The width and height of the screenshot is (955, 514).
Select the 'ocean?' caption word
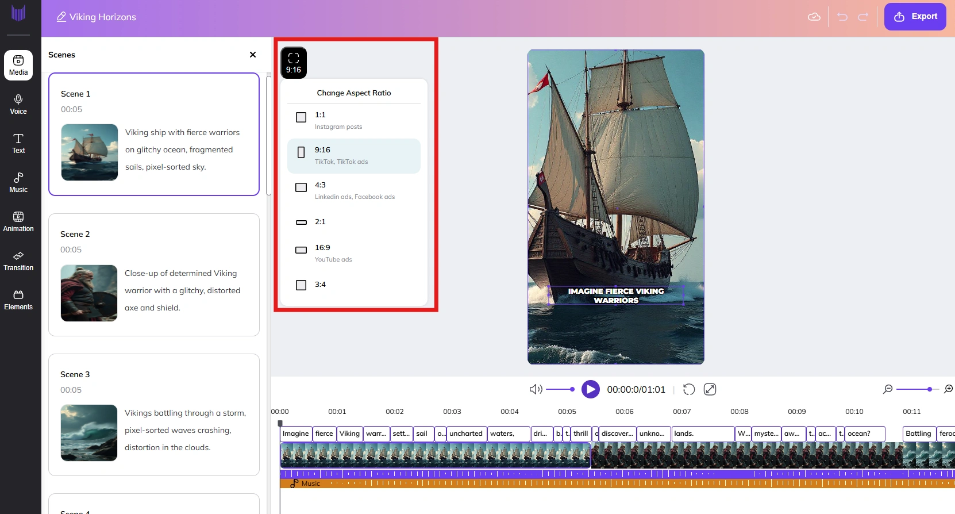click(865, 434)
